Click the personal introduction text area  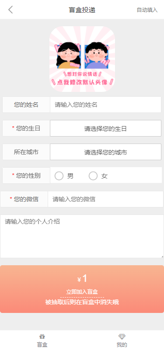pos(82,236)
